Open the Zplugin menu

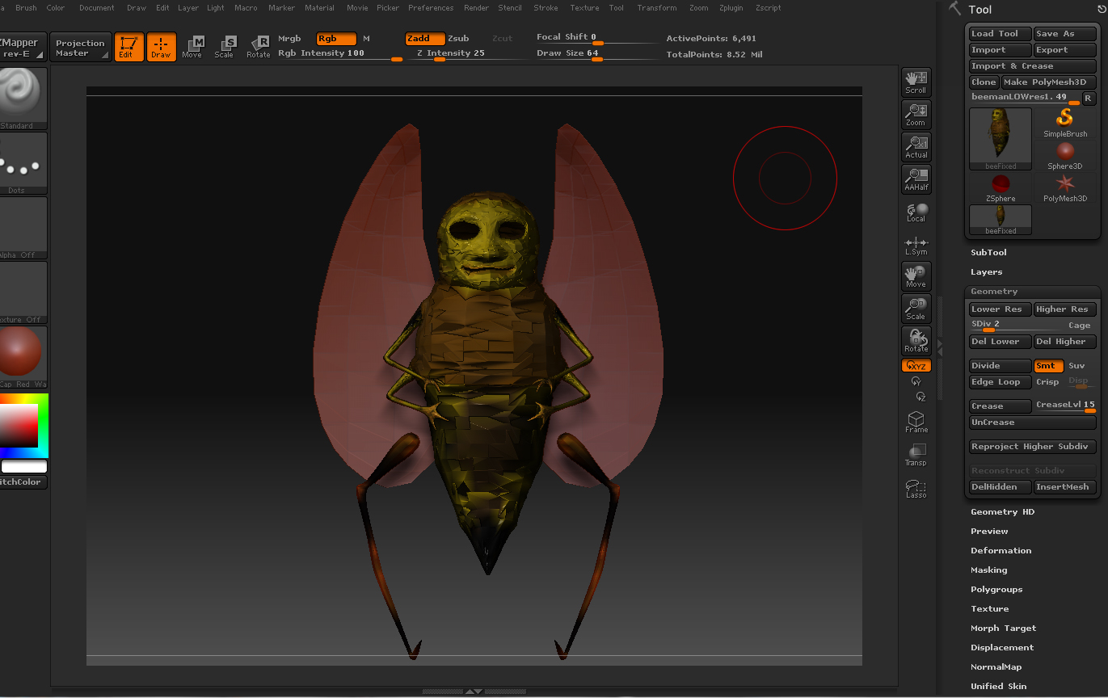pyautogui.click(x=730, y=8)
